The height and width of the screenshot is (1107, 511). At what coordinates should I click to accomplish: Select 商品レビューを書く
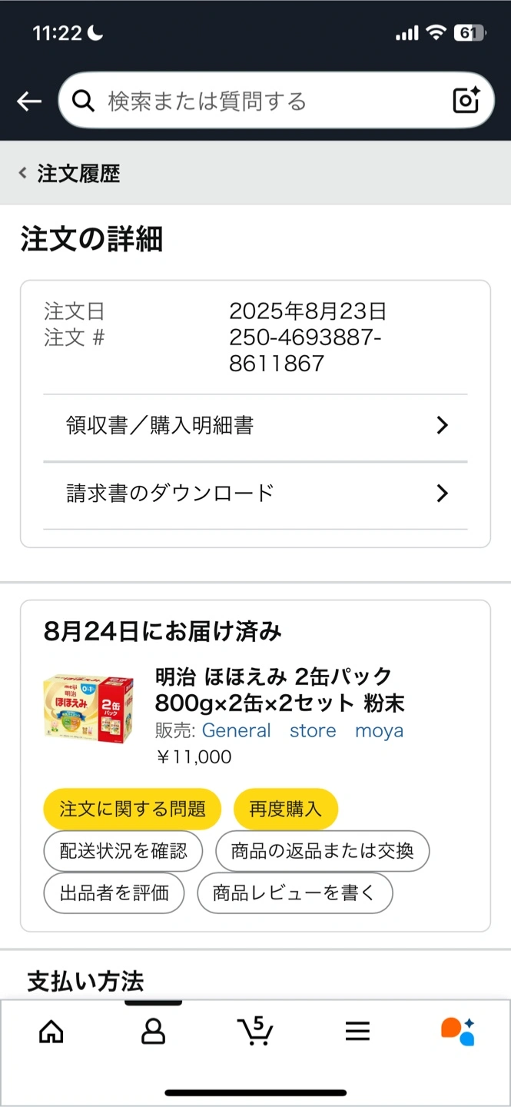pos(295,893)
